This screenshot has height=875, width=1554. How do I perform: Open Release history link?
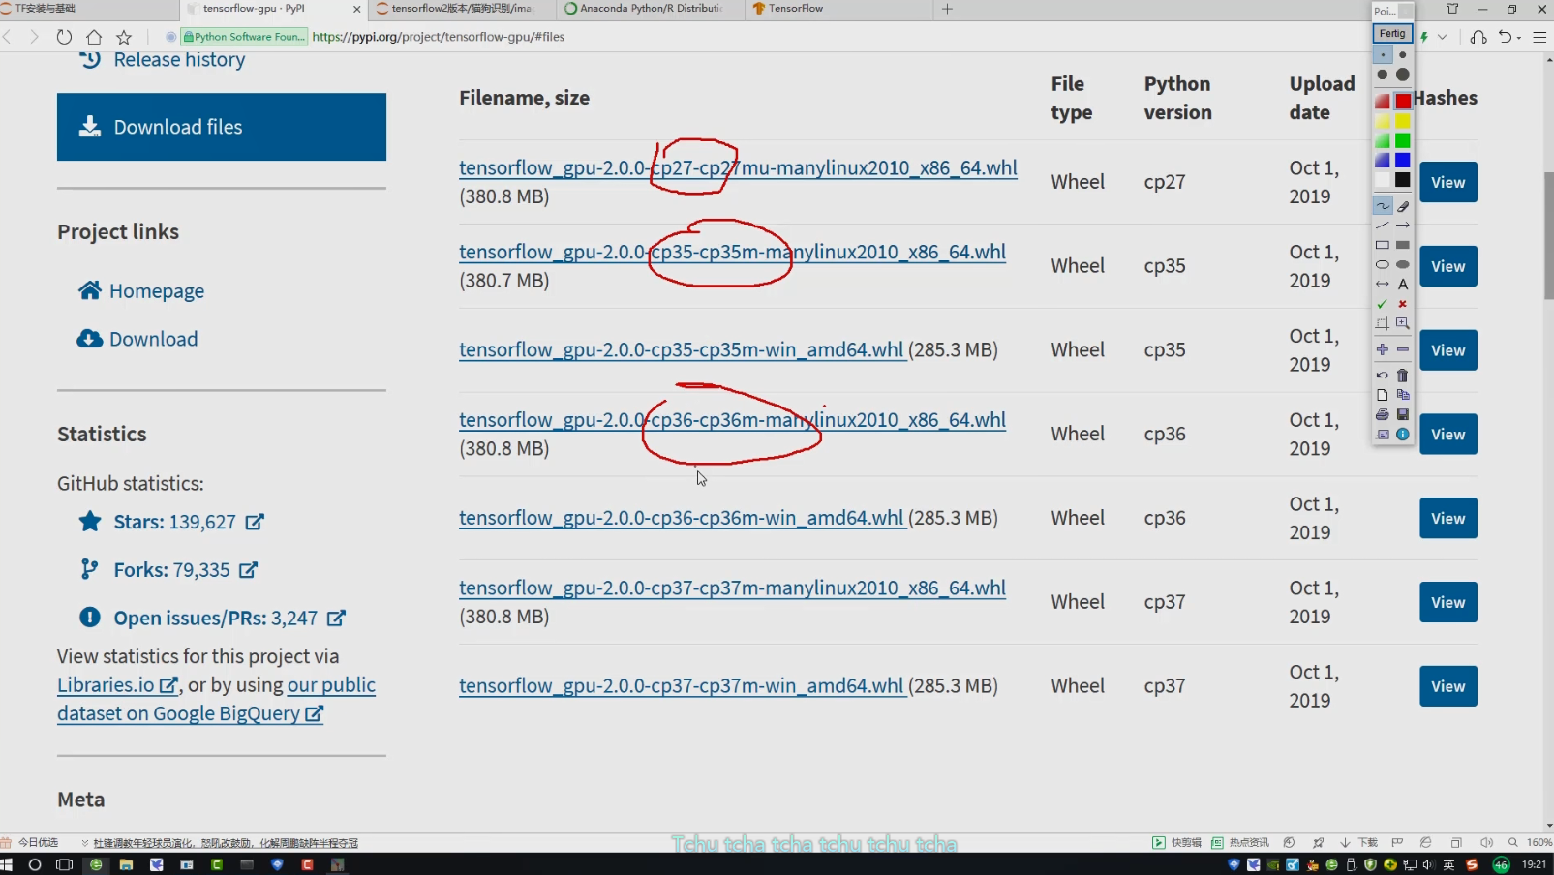179,60
